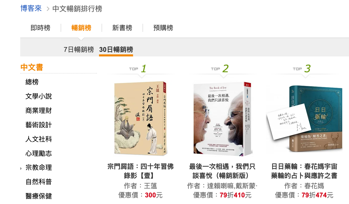Select the 人文社科 category
This screenshot has width=349, height=204.
click(x=39, y=139)
